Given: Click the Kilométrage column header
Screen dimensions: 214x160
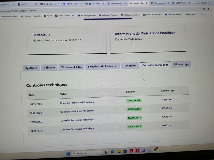Looking at the screenshot, I should 167,91.
